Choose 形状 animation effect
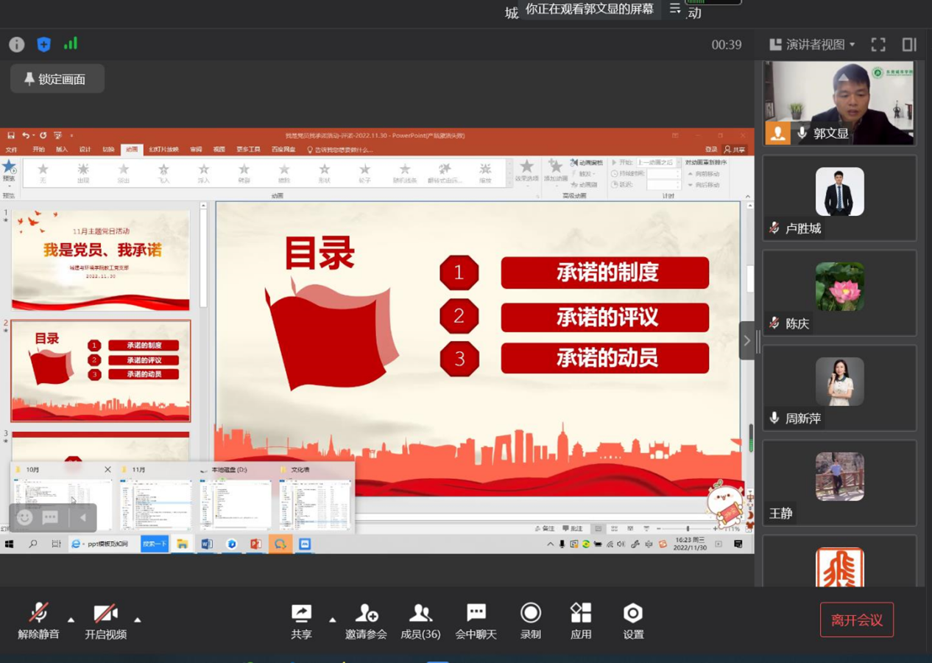 tap(324, 173)
